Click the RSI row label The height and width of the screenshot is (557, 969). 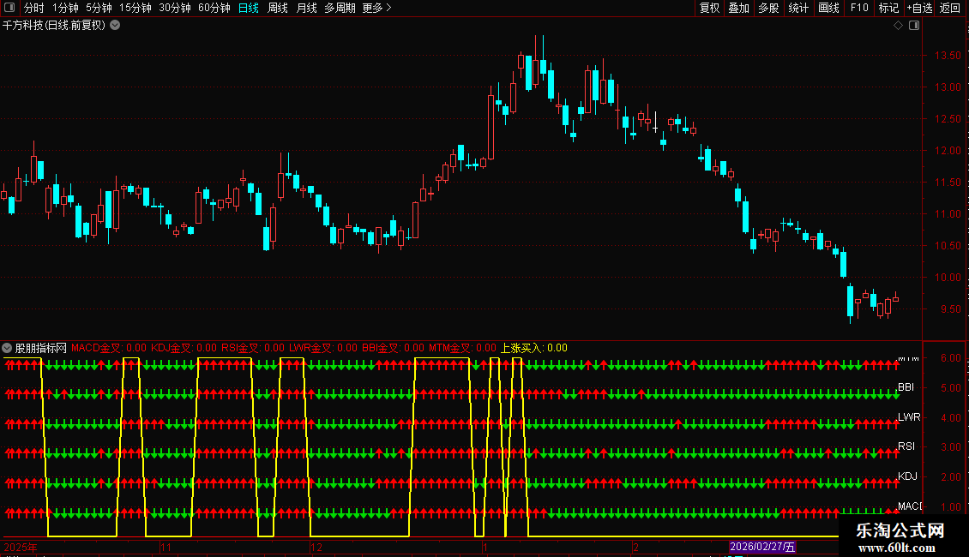coord(906,446)
